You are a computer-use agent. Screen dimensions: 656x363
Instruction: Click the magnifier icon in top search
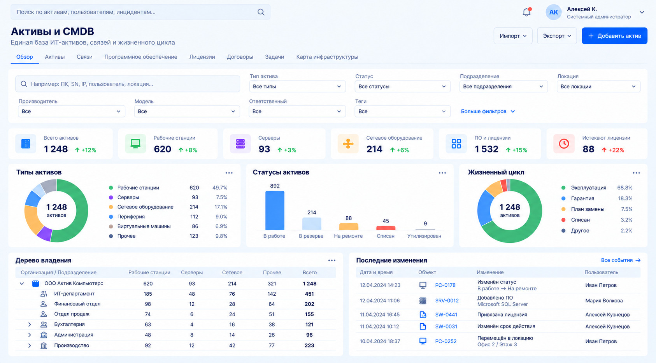[x=261, y=12]
